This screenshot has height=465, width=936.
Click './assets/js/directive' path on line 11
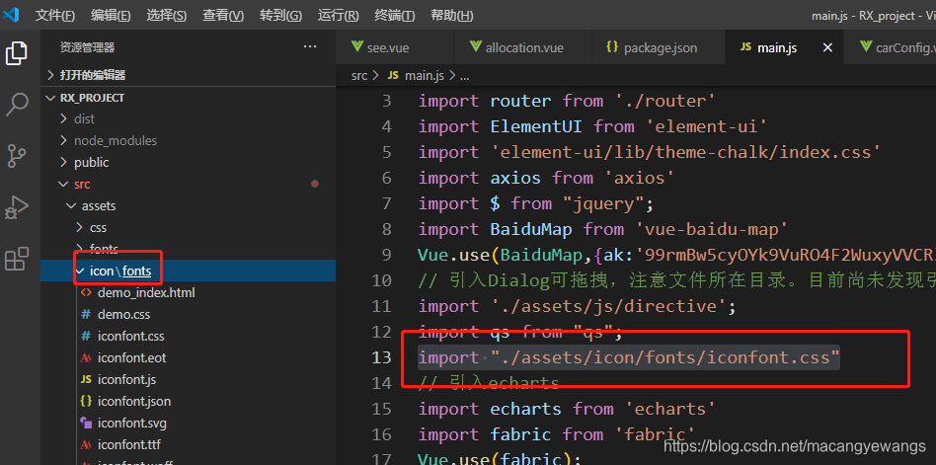[x=609, y=306]
